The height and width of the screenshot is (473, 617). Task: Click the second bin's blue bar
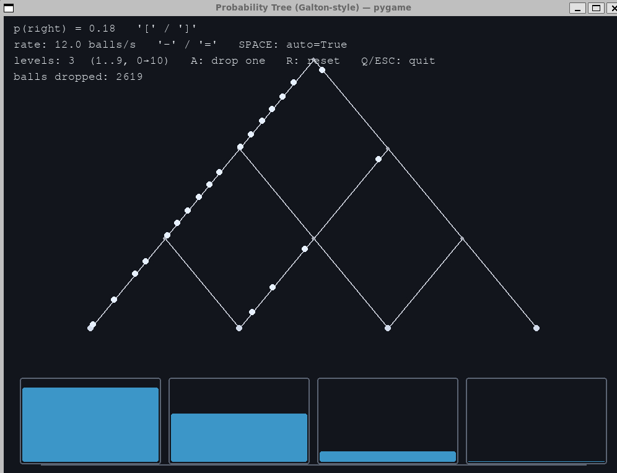(x=239, y=437)
